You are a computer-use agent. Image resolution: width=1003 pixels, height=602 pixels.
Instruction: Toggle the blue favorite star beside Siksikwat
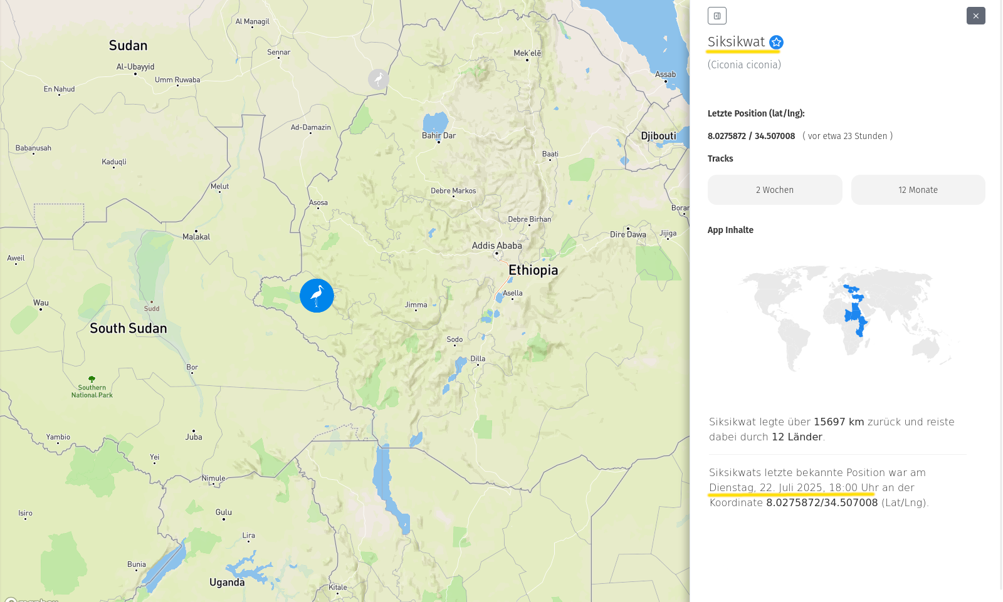point(776,42)
